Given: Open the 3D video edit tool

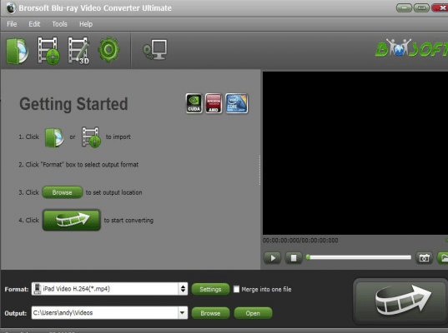Looking at the screenshot, I should point(78,51).
